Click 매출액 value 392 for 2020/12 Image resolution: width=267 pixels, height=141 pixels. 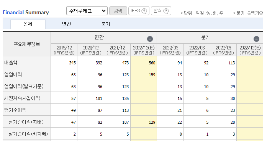[x=99, y=63]
